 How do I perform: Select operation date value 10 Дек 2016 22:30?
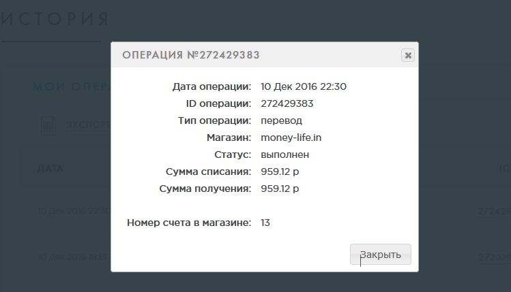pyautogui.click(x=304, y=86)
